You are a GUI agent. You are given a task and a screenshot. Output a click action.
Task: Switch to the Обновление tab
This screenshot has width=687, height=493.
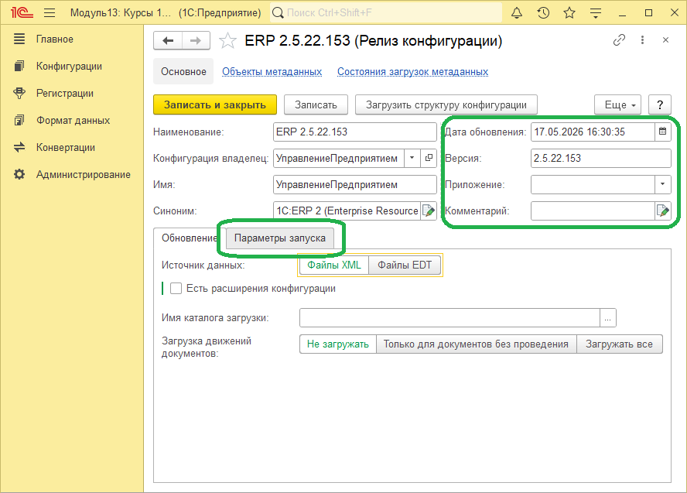pos(190,238)
